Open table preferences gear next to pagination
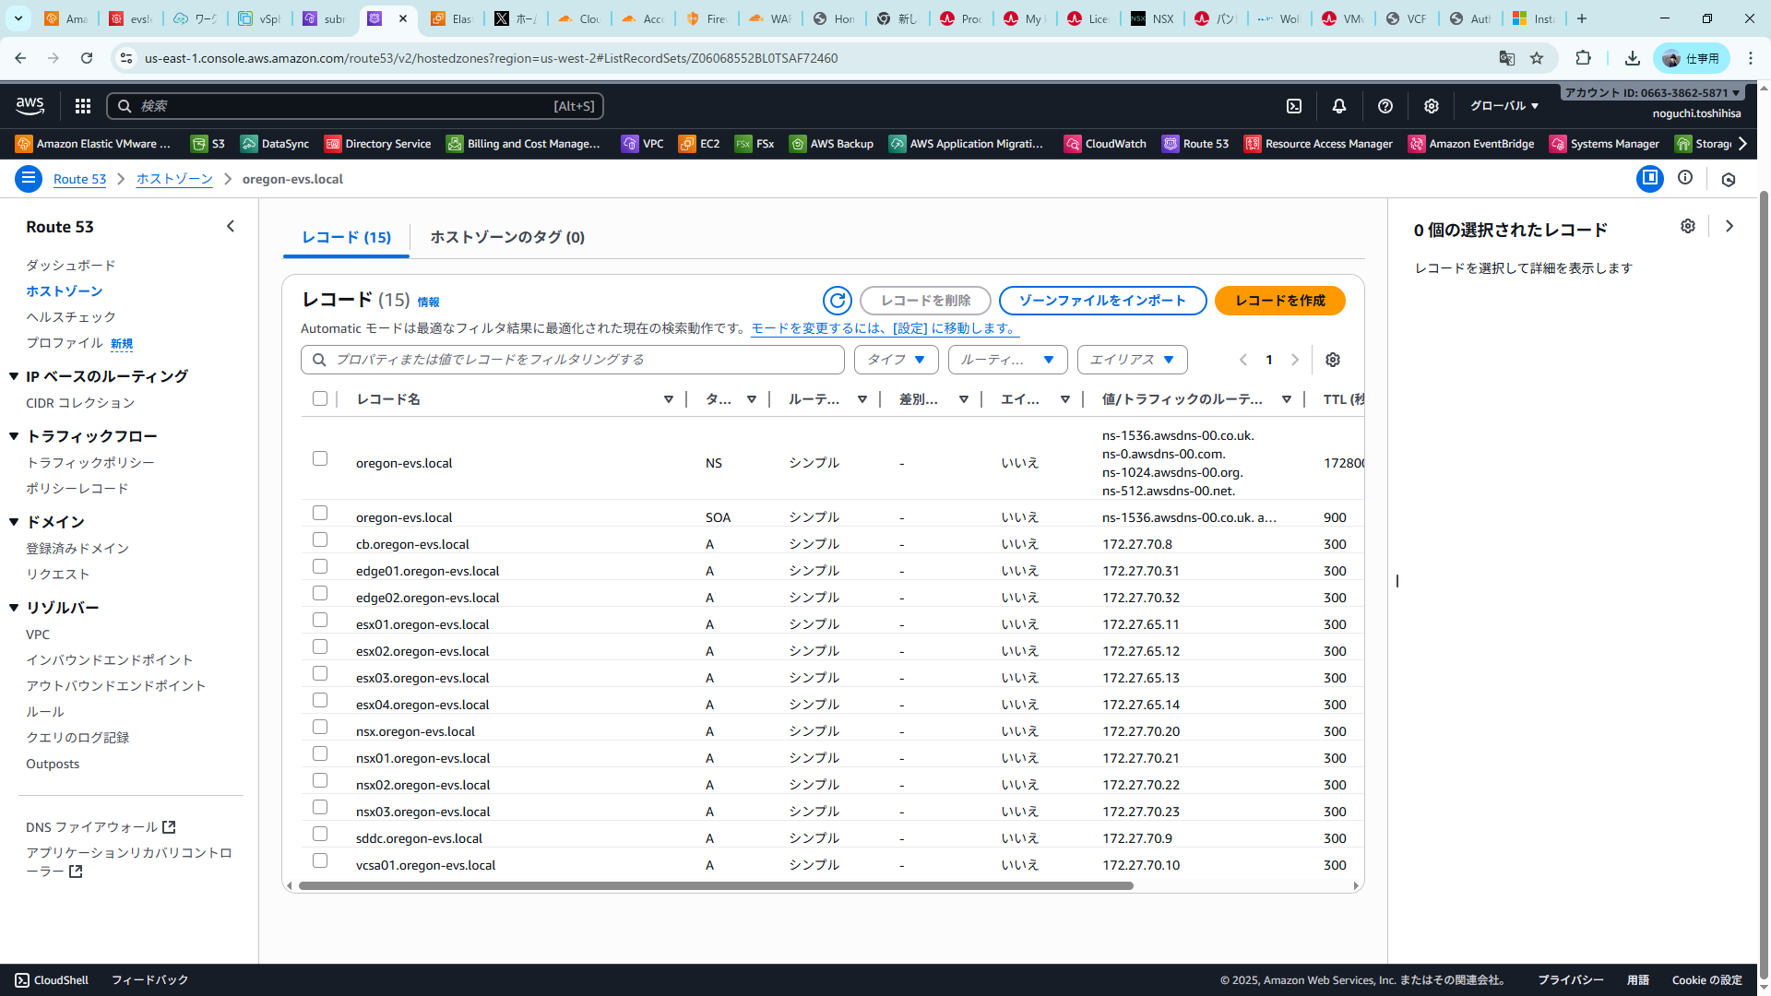 [1333, 360]
